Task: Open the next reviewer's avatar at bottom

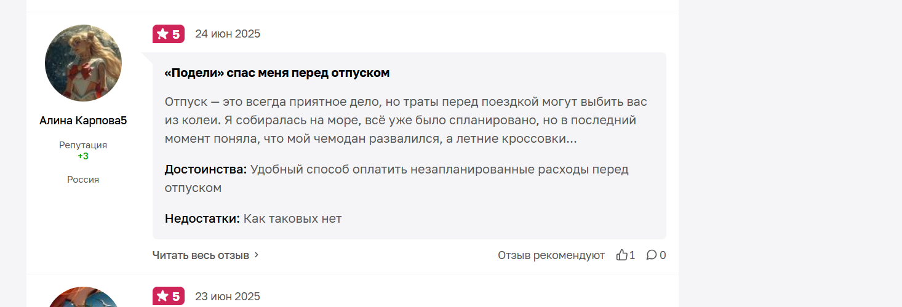Action: tap(83, 297)
